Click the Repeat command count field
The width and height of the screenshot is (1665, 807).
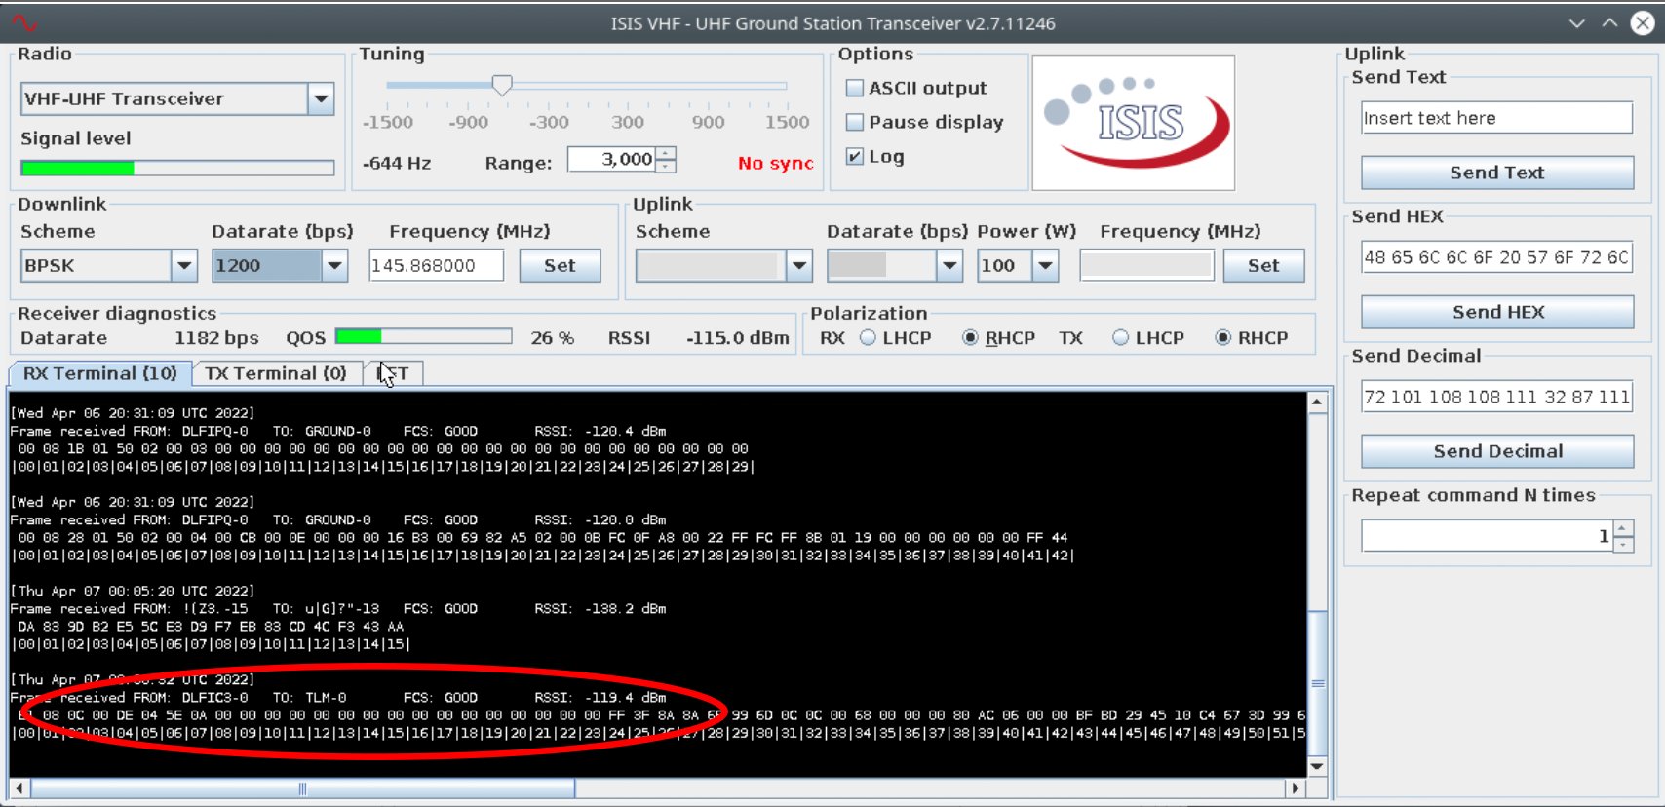(1488, 535)
